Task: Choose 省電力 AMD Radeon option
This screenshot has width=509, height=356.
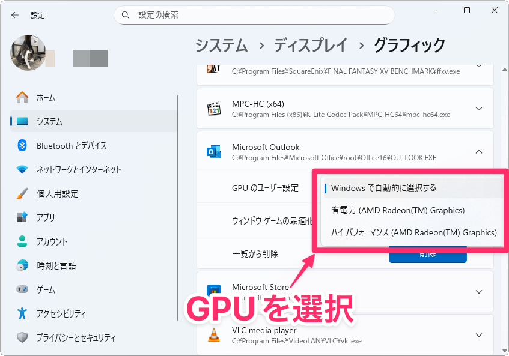Action: [398, 210]
